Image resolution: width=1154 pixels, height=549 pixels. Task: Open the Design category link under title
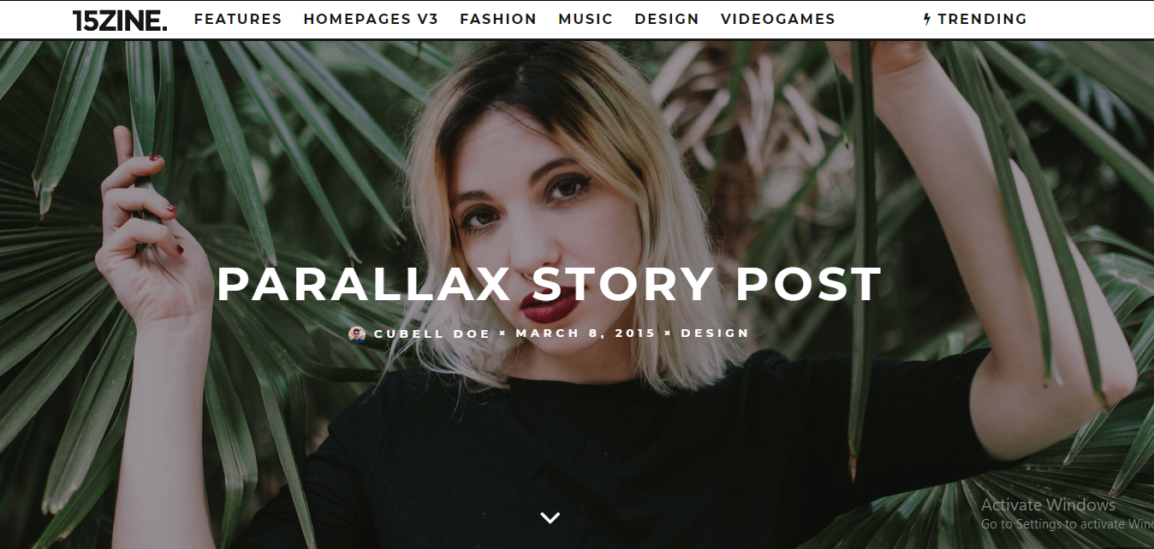pos(715,334)
